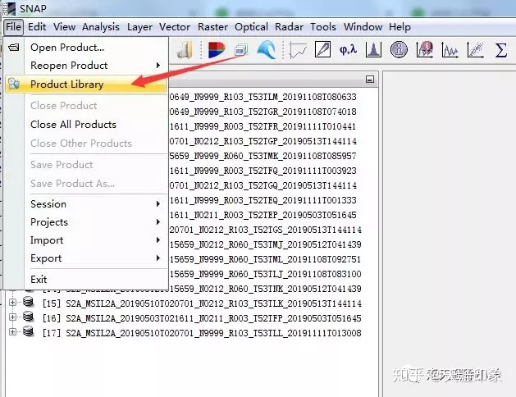Select row ending T52TGS_20190513T144114
This screenshot has height=397, width=516.
pyautogui.click(x=266, y=230)
